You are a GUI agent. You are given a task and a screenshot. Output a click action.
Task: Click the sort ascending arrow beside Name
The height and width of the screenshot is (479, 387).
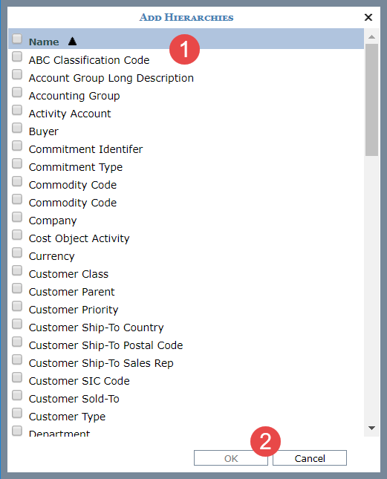(x=72, y=42)
